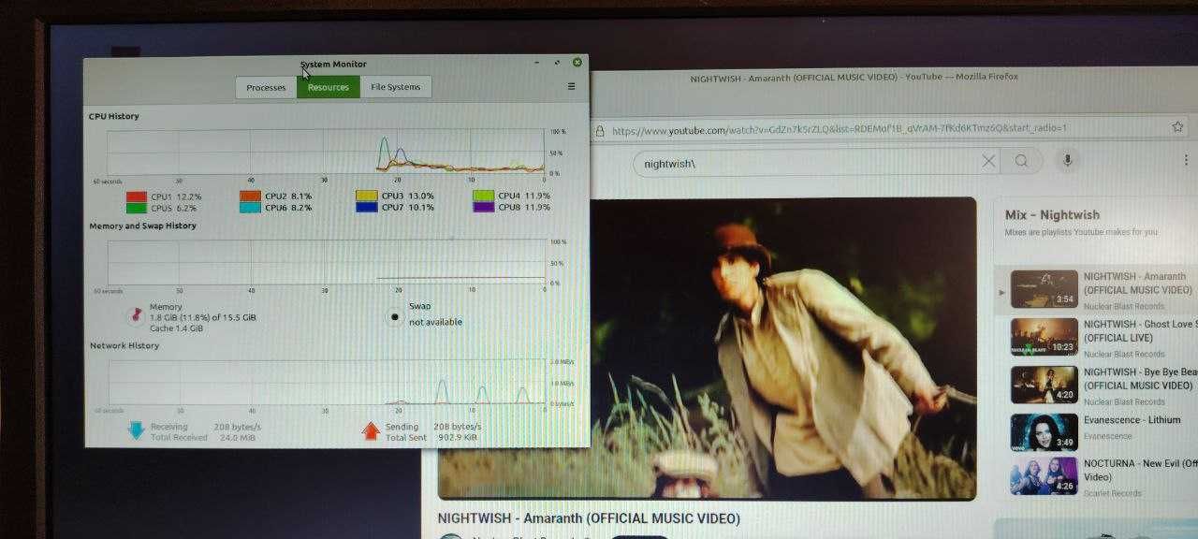The image size is (1198, 539).
Task: Click the CPU History graph
Action: pyautogui.click(x=326, y=152)
